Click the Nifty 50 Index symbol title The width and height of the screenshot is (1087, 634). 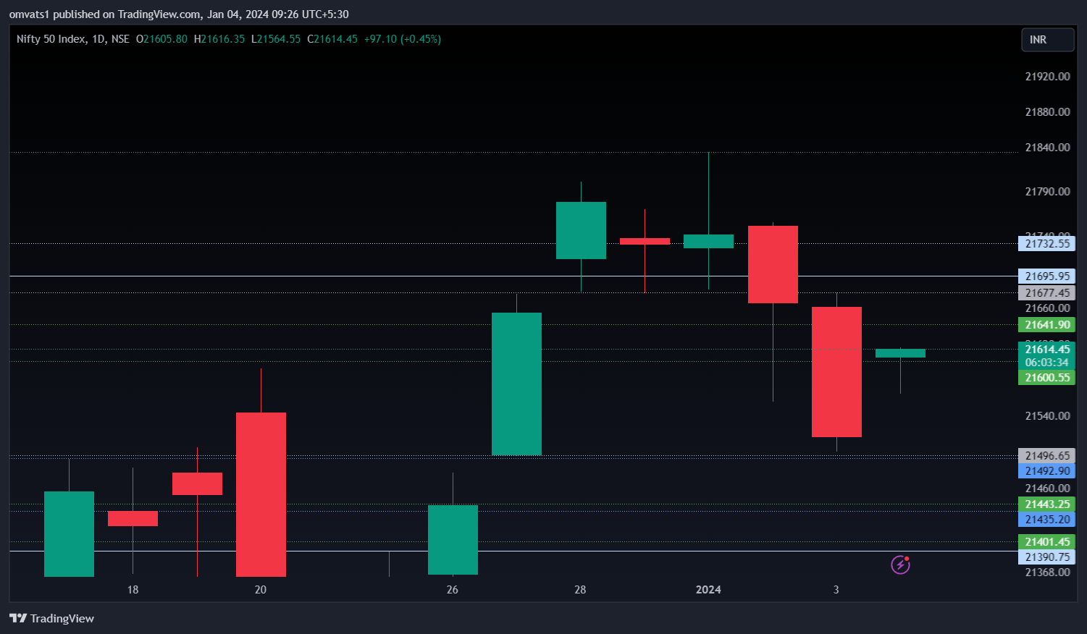pyautogui.click(x=51, y=39)
